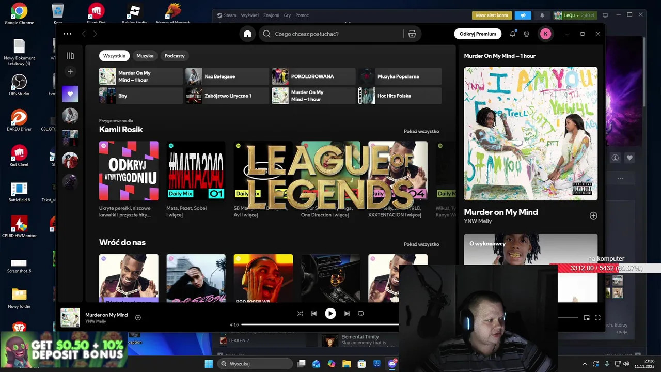
Task: Open Bby shortcut tile
Action: coord(141,96)
